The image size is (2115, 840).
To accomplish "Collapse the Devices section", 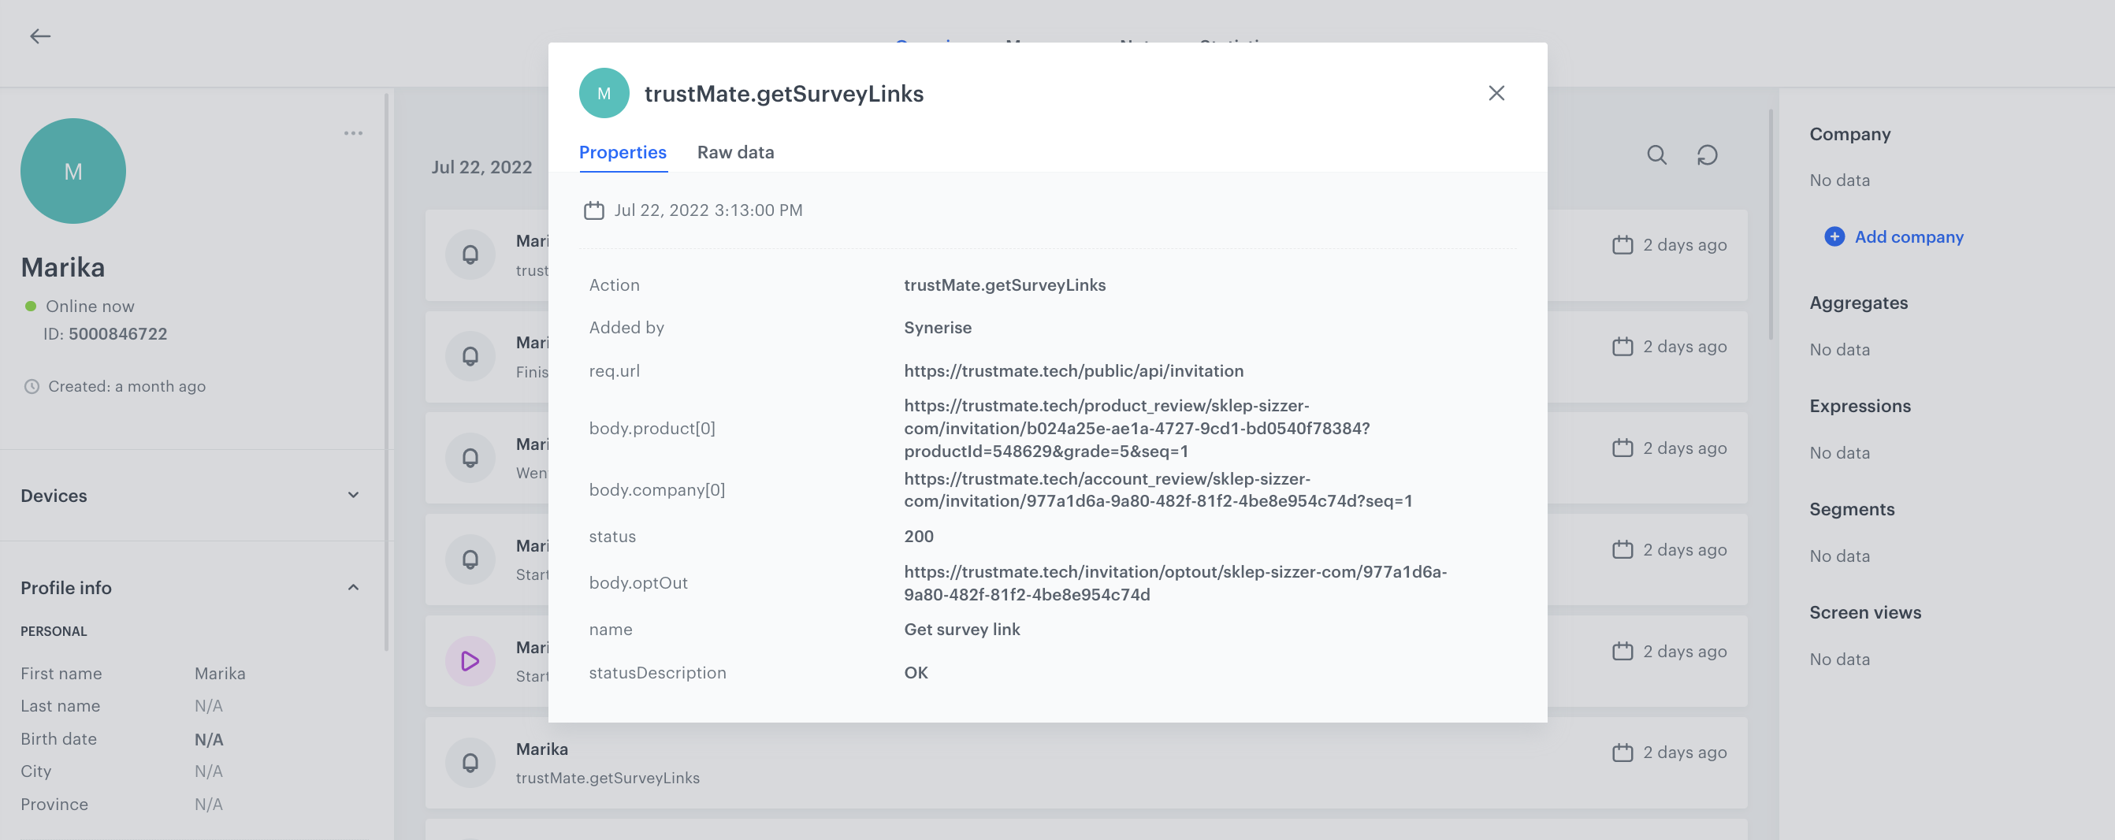I will click(x=353, y=494).
